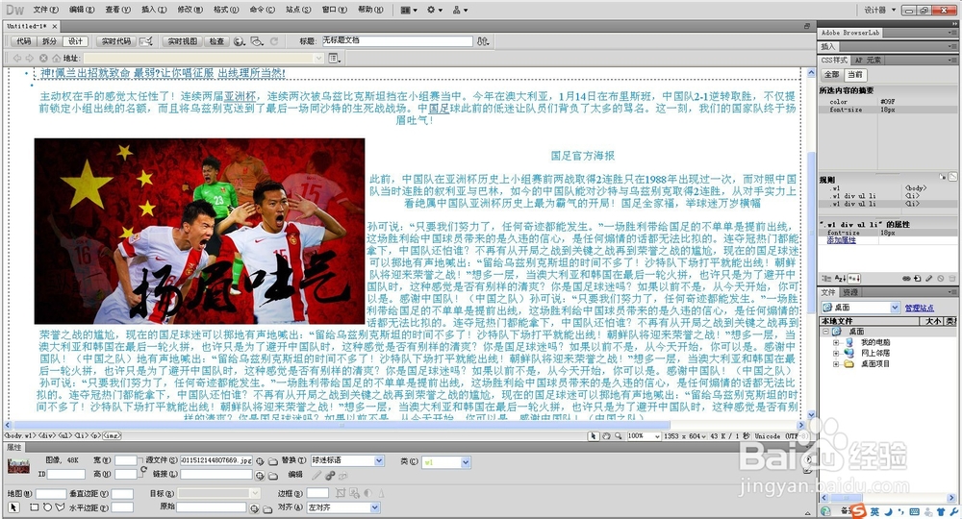962x519 pixels.
Task: Click the crop image tool icon
Action: click(342, 493)
